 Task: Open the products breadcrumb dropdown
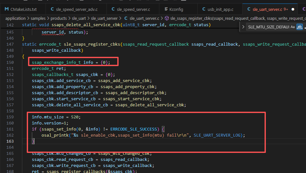point(61,19)
